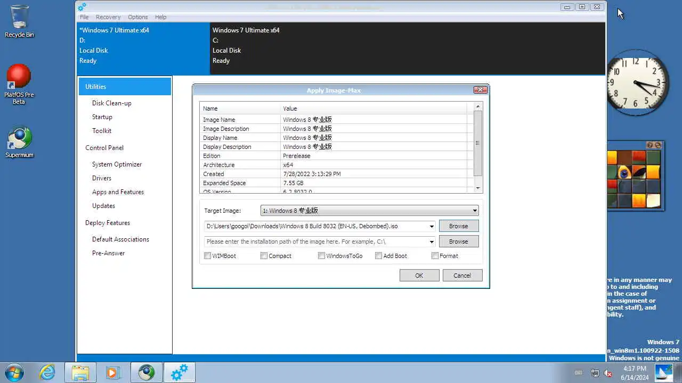Open Disk Clean-up in sidebar
This screenshot has width=682, height=383.
(111, 103)
